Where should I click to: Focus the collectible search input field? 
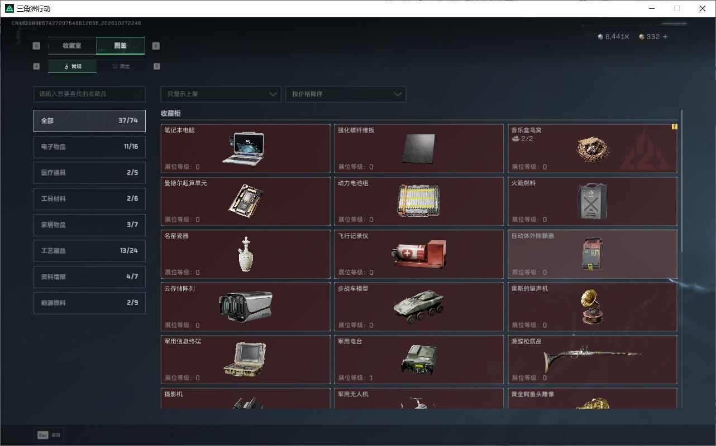89,94
